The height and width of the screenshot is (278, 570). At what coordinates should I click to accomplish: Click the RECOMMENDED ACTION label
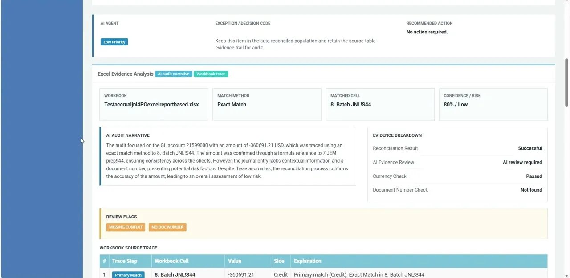point(429,23)
